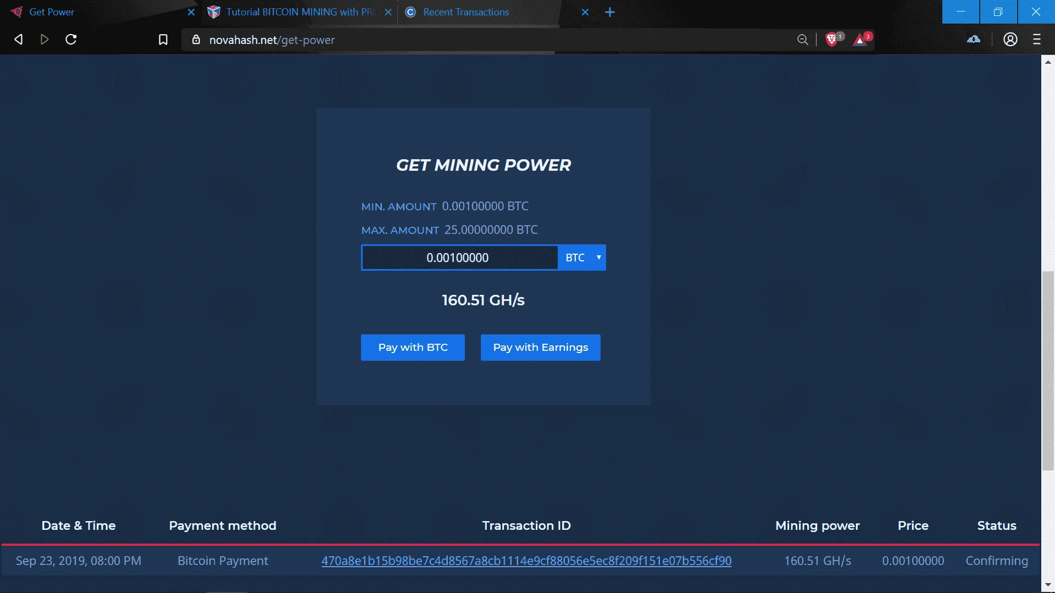The height and width of the screenshot is (593, 1055).
Task: Click the cloud extension icon
Action: tap(974, 40)
